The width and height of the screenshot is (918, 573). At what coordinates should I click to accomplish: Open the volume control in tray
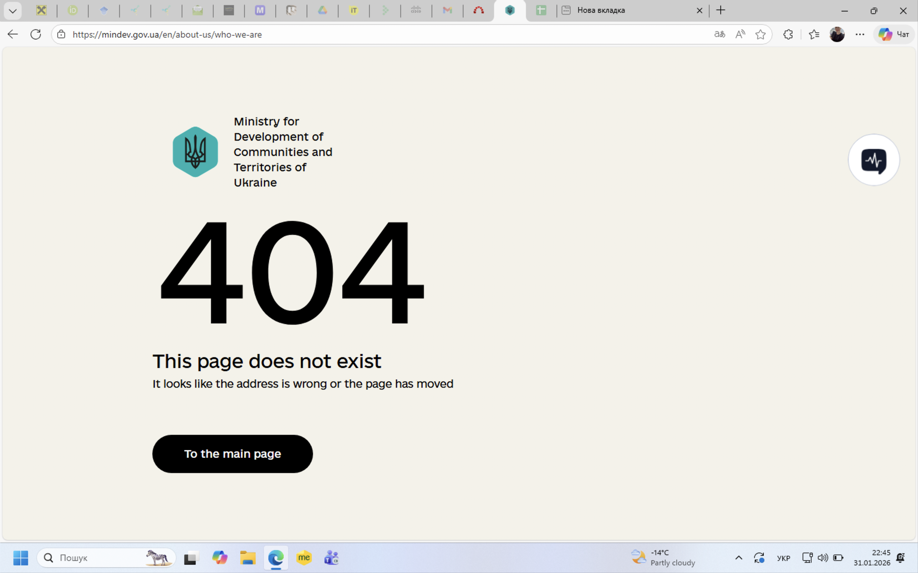(x=822, y=557)
